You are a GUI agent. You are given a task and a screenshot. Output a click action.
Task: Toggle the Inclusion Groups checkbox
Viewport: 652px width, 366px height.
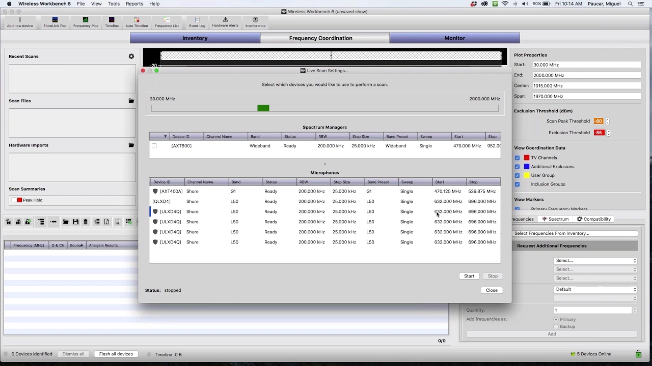coord(518,184)
